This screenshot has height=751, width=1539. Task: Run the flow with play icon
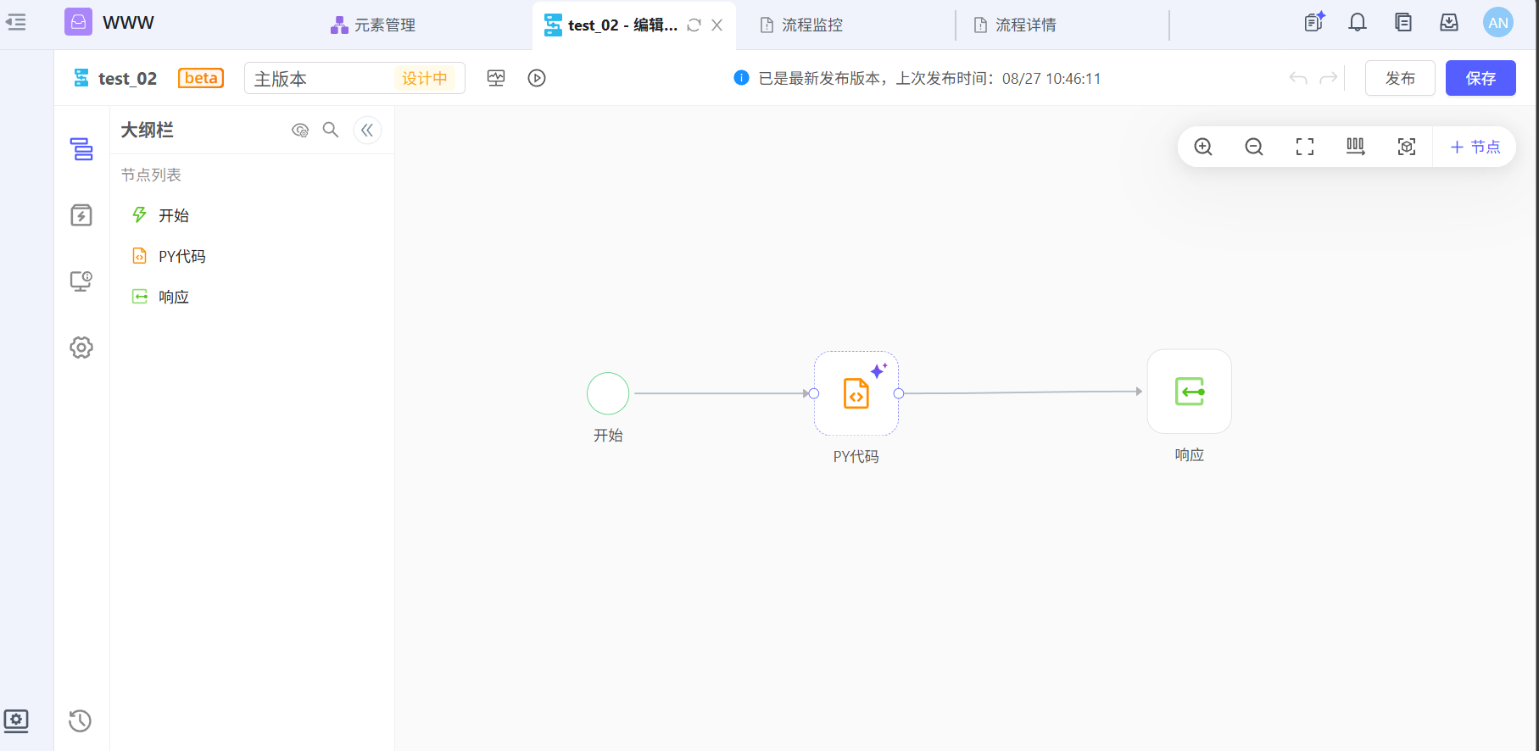click(x=536, y=78)
